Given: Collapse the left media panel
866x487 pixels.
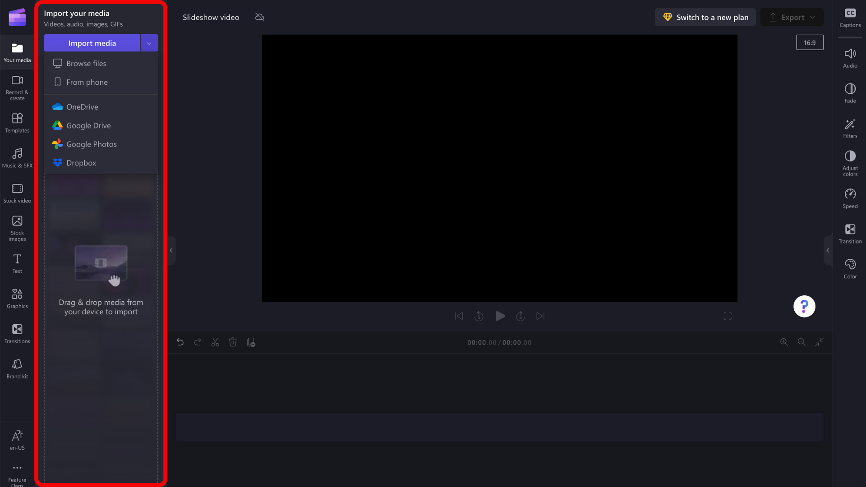Looking at the screenshot, I should [x=171, y=250].
